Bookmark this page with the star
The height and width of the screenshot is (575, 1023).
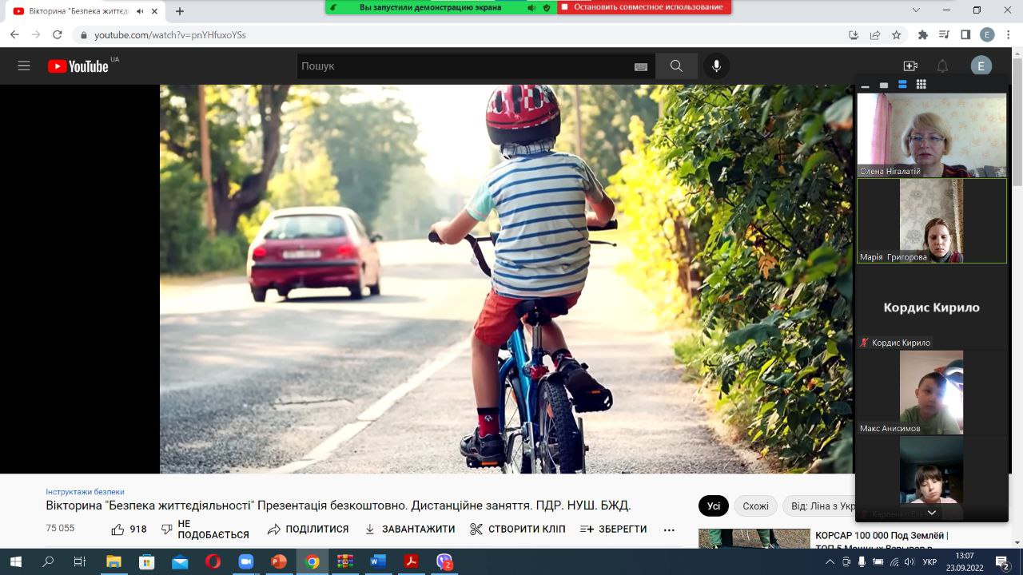[897, 35]
